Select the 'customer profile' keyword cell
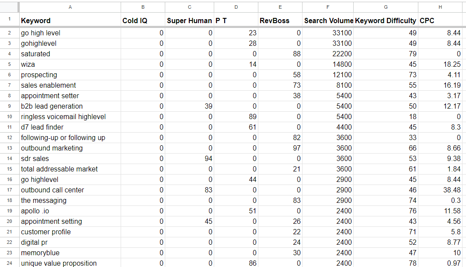This screenshot has width=466, height=267. [x=70, y=232]
